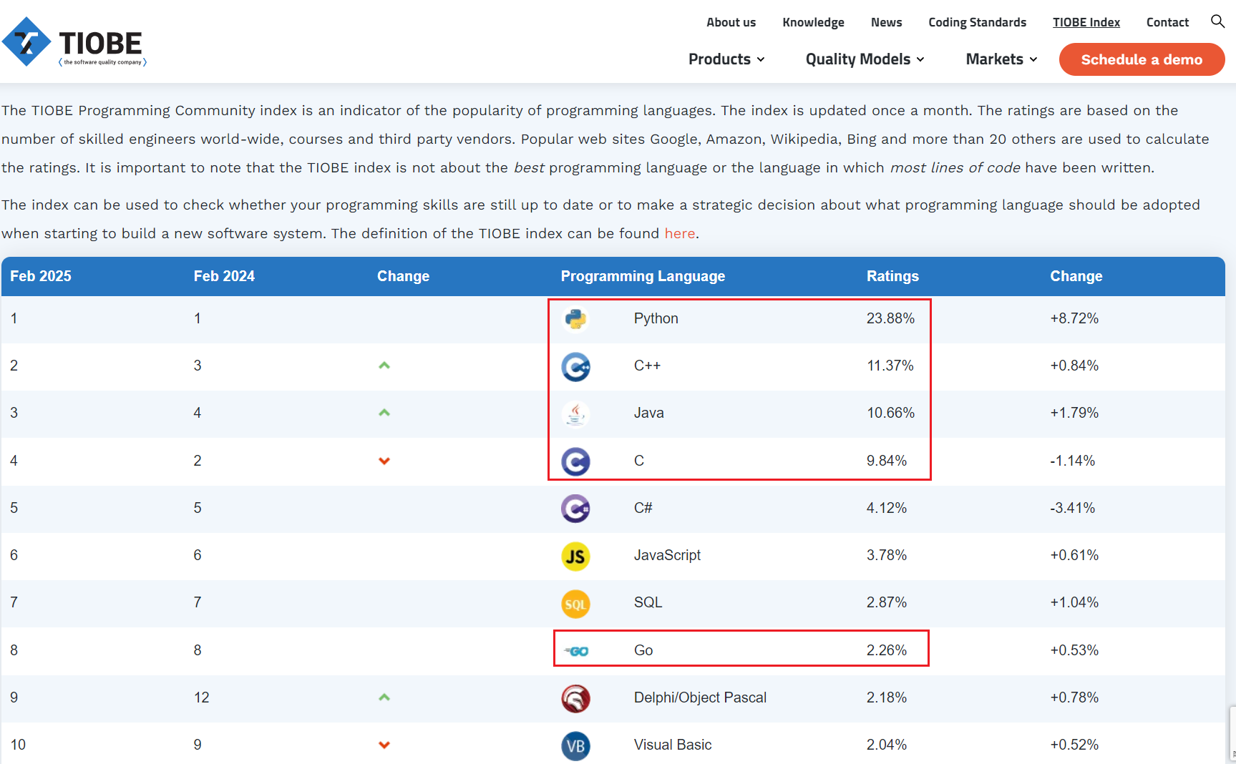Click the 9.84% rating value
This screenshot has height=764, width=1236.
886,461
